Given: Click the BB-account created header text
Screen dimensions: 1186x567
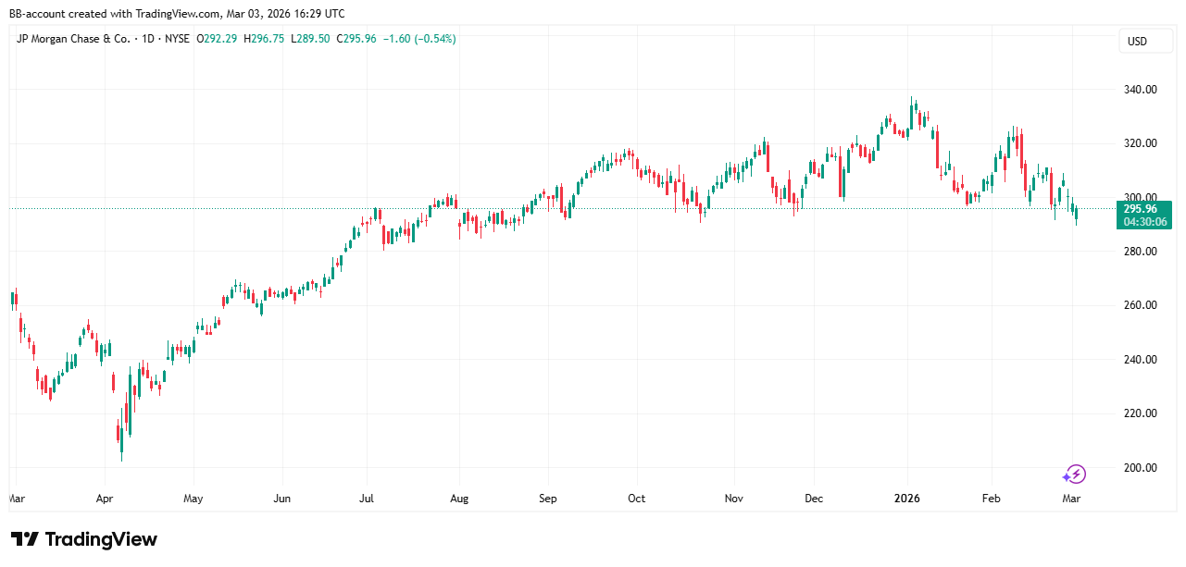Looking at the screenshot, I should coord(176,14).
